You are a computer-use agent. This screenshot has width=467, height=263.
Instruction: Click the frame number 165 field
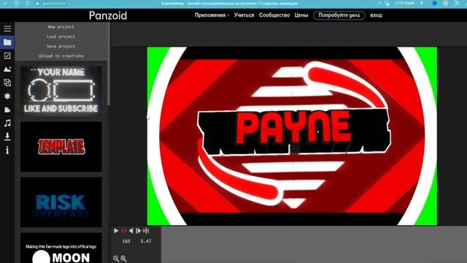[126, 241]
